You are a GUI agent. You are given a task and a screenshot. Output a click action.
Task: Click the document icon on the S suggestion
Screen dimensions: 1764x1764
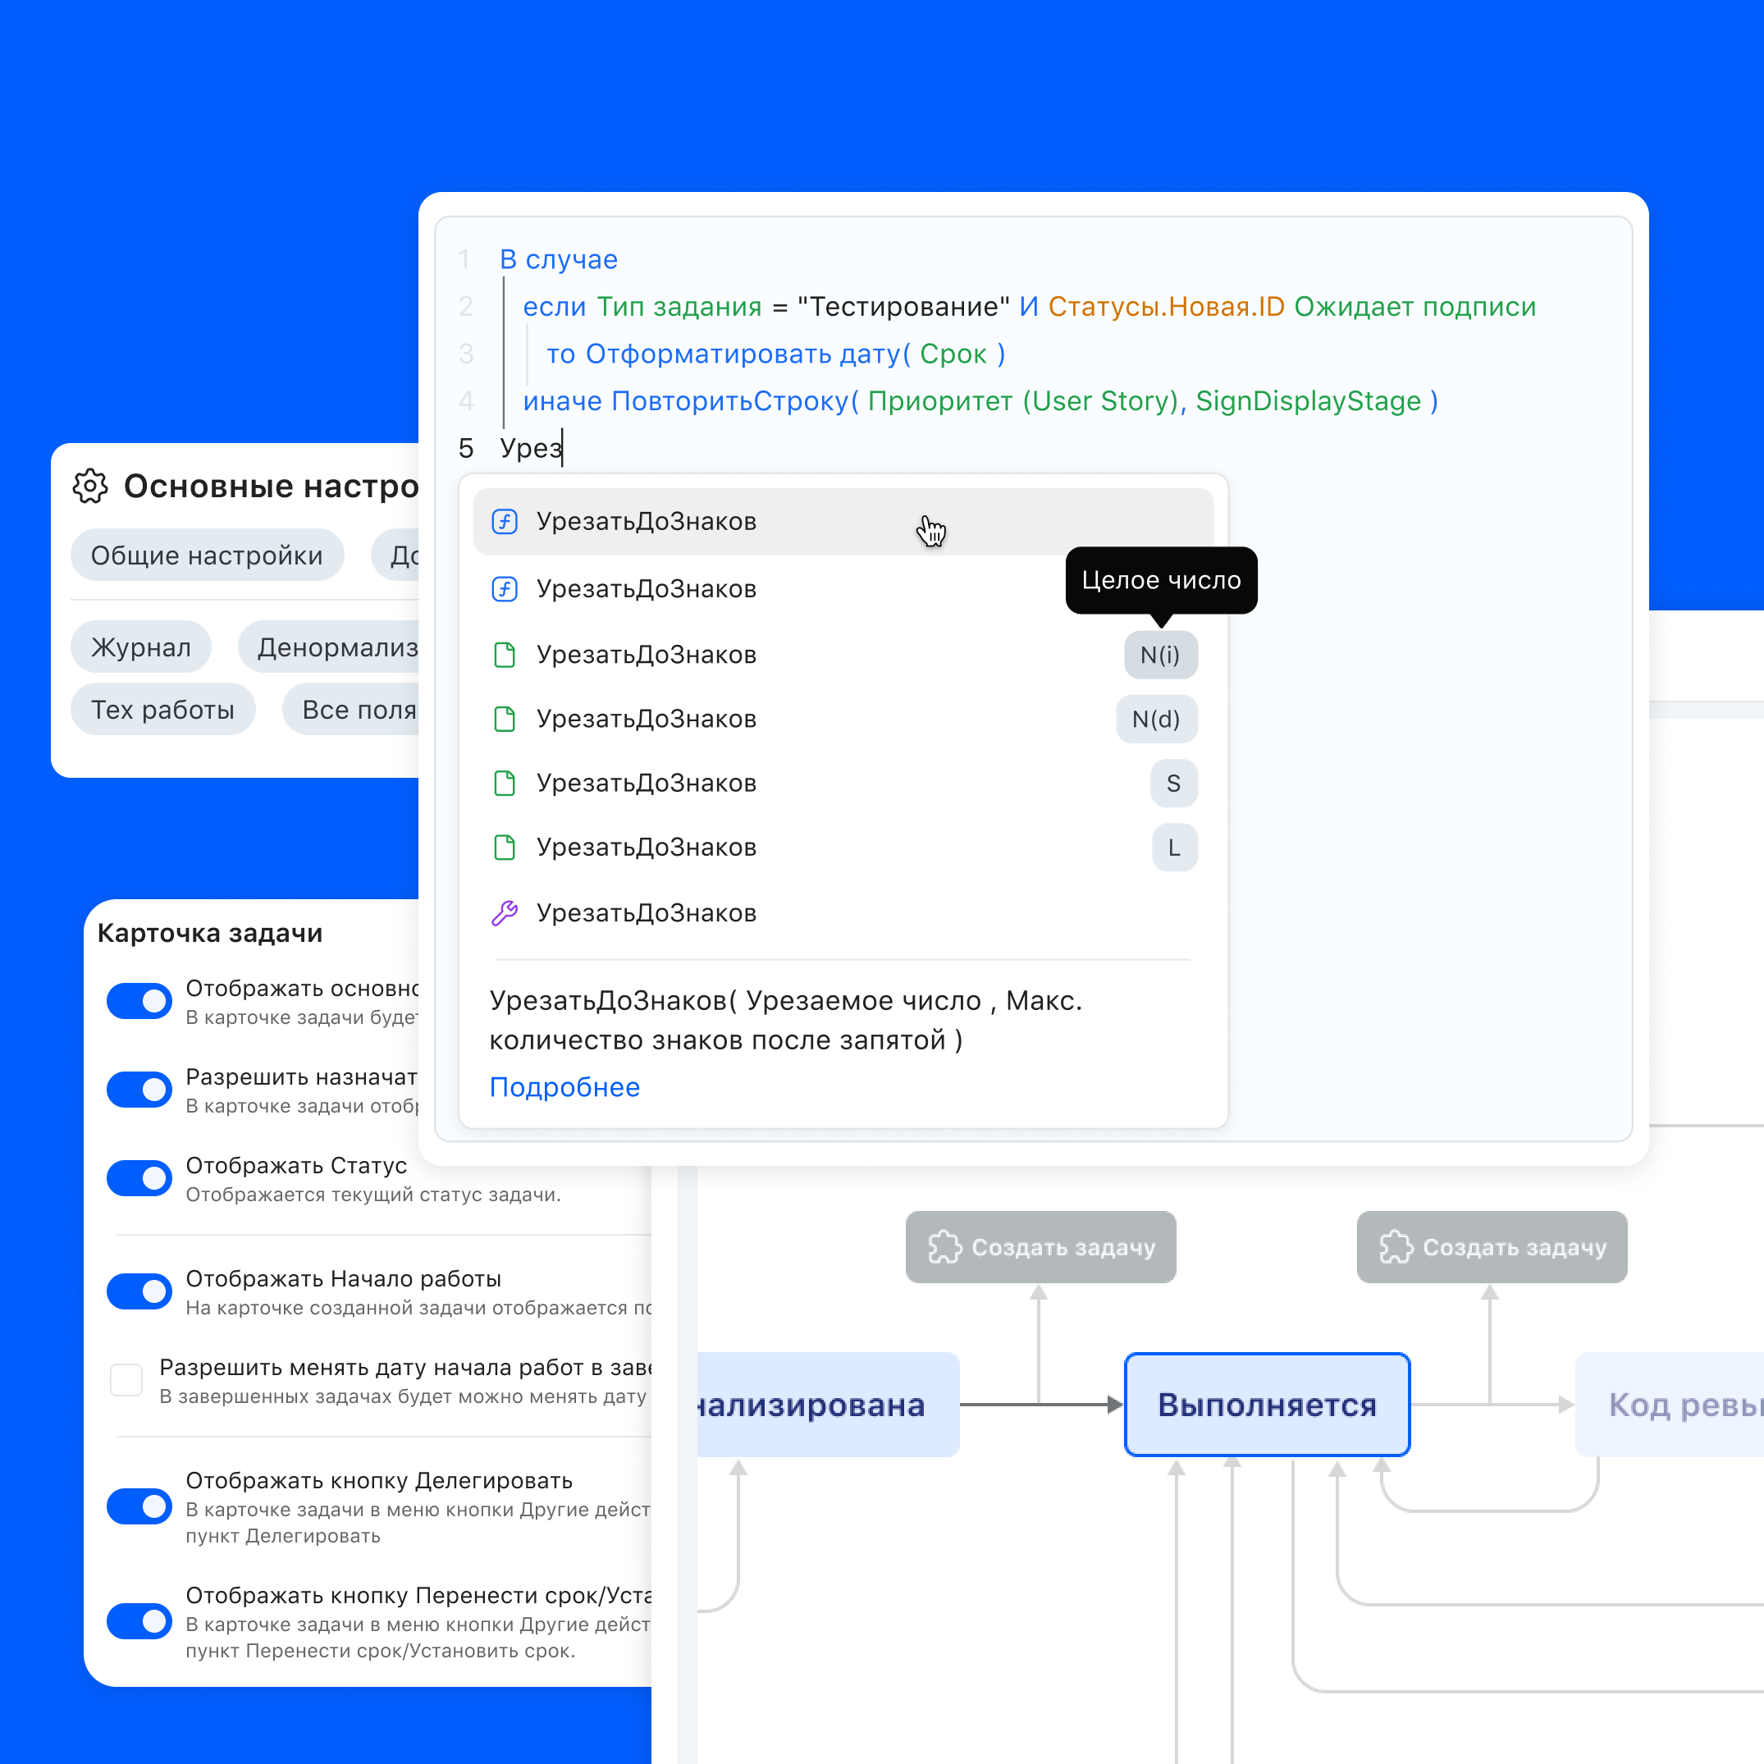pyautogui.click(x=504, y=783)
